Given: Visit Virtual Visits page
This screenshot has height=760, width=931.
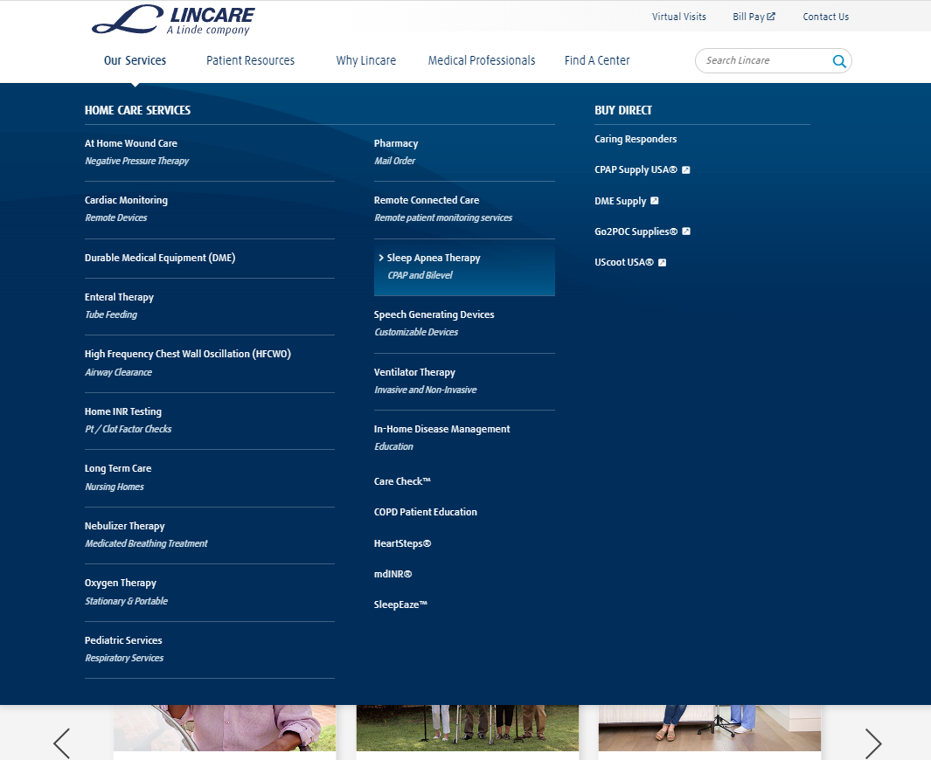Looking at the screenshot, I should click(x=678, y=17).
